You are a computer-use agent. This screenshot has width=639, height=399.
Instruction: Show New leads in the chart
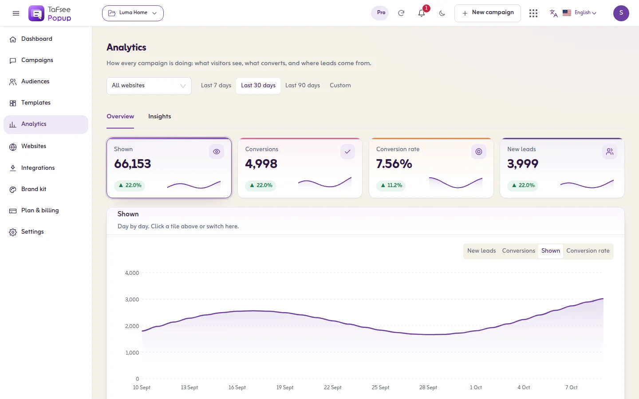pyautogui.click(x=481, y=251)
